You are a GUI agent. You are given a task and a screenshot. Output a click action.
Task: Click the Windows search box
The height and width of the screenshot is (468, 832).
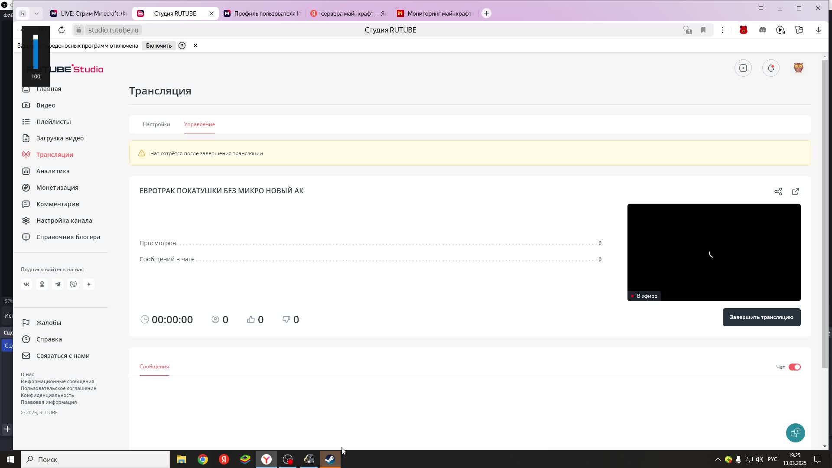pos(95,459)
